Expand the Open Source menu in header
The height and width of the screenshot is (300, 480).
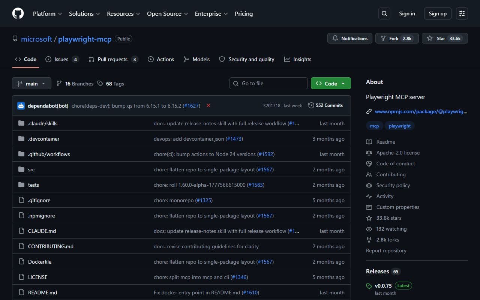tap(168, 13)
